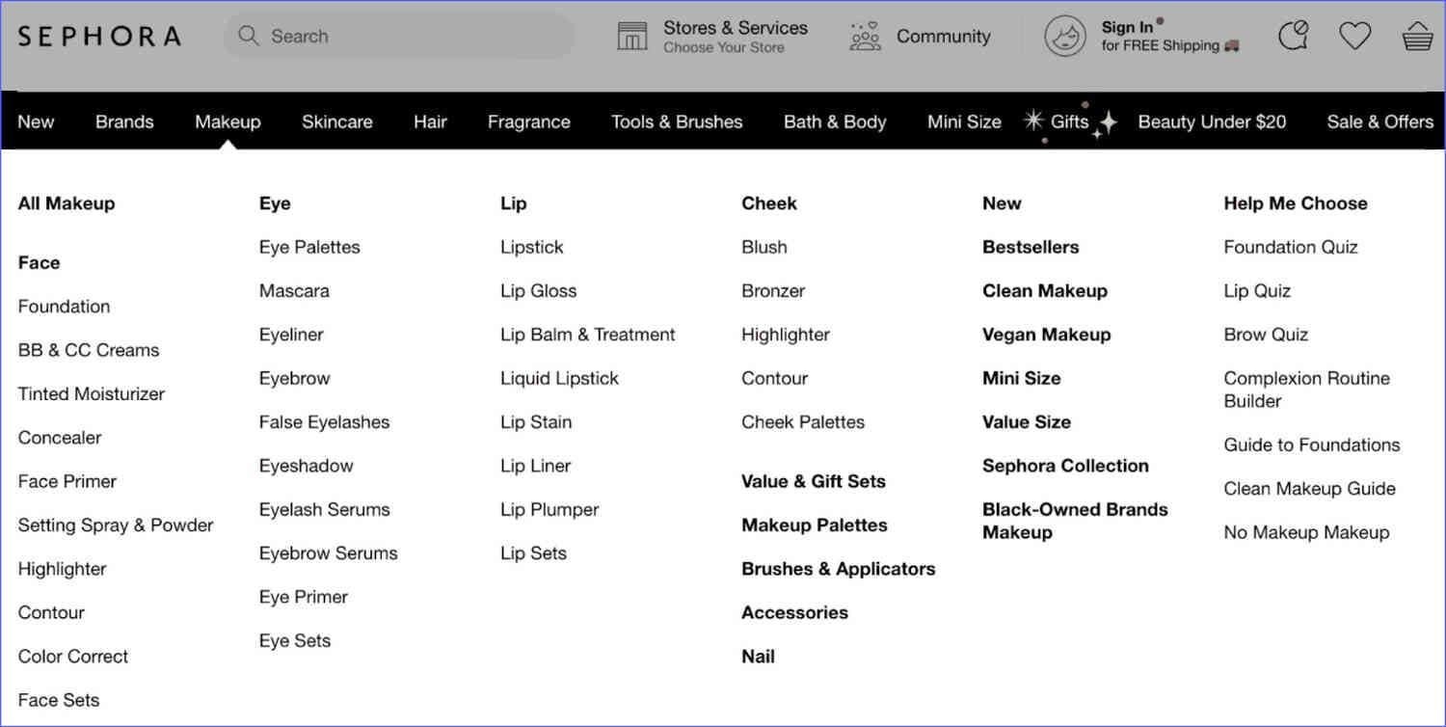Select Sale & Offers in the navigation

pos(1379,121)
